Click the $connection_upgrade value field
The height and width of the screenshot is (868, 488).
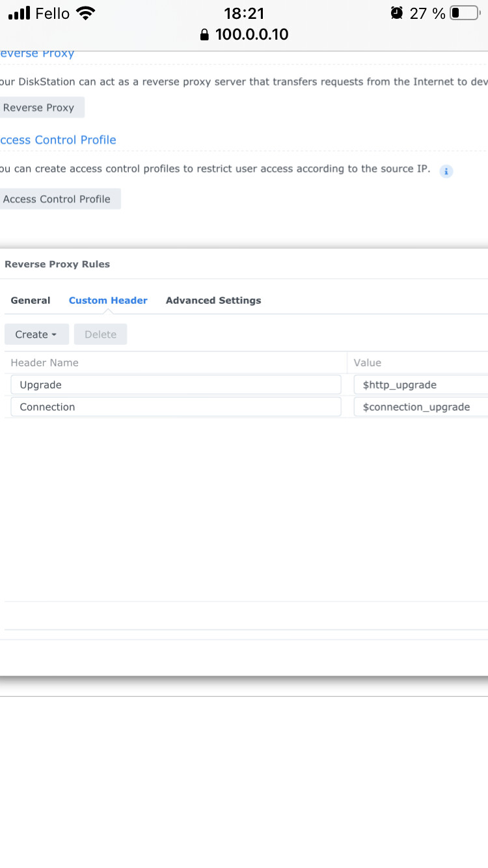point(421,407)
